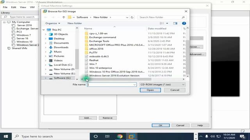250x140 pixels.
Task: Click the Up one level arrow icon
Action: 64,17
